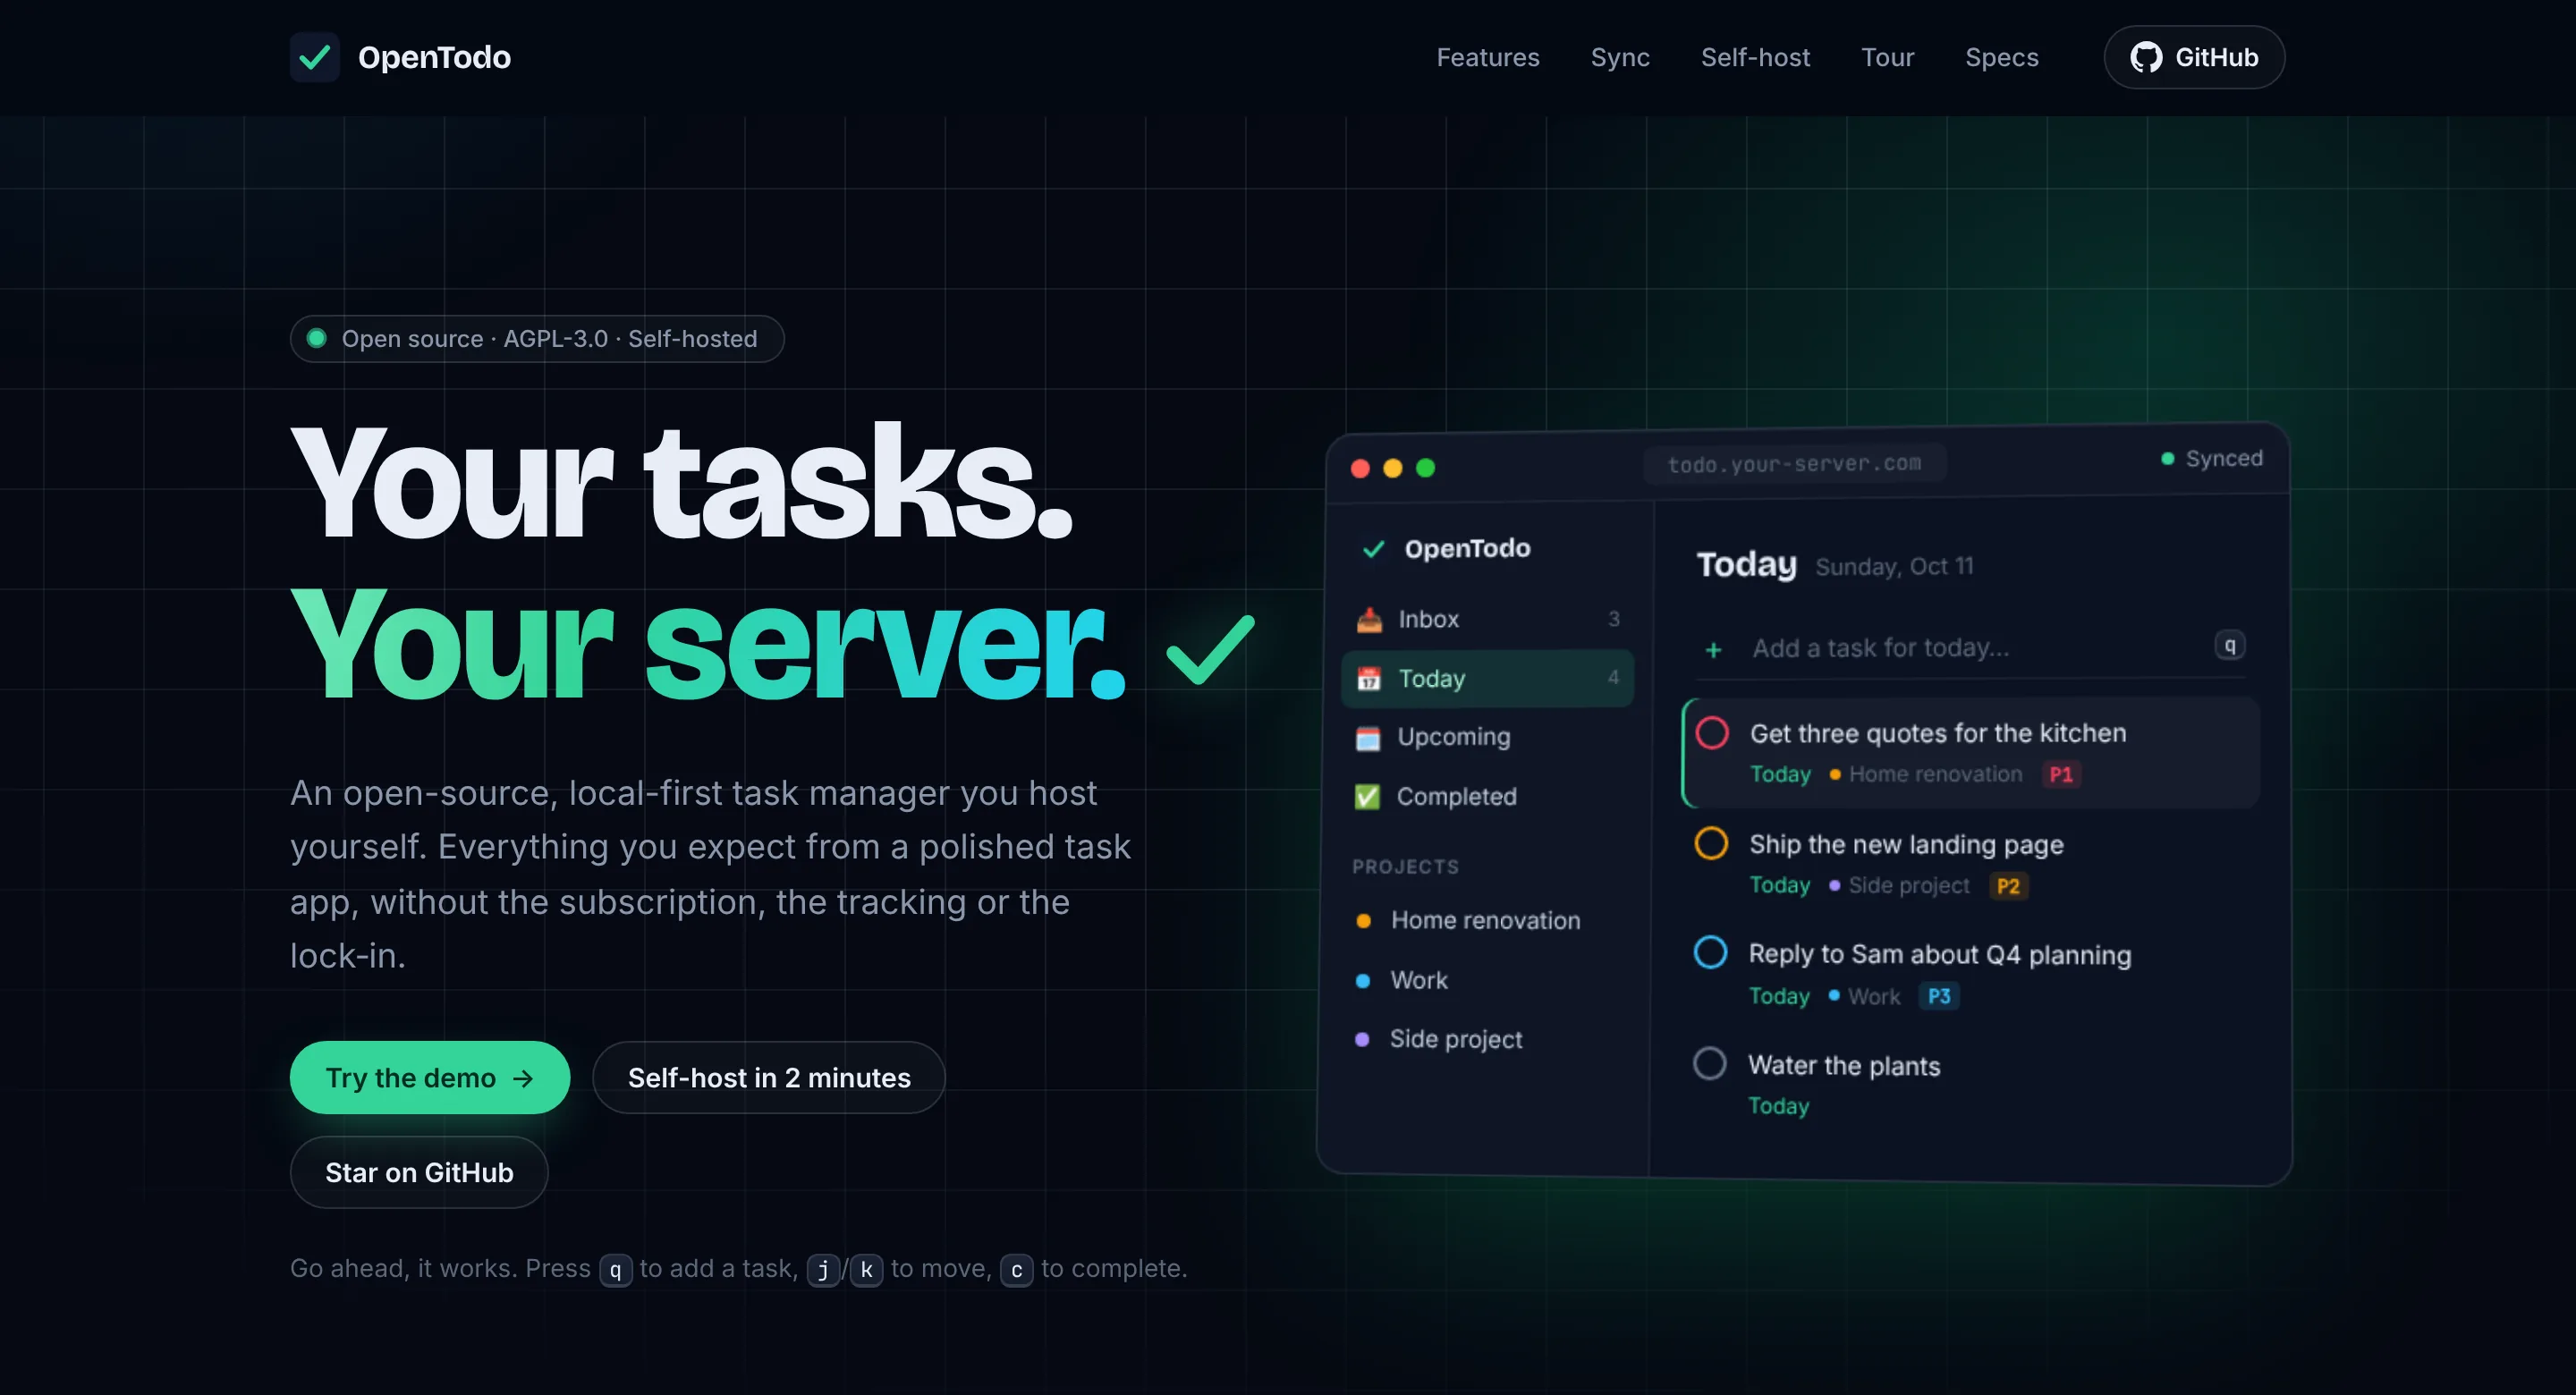Tick the 'Water the plants' task circle
Viewport: 2576px width, 1395px height.
tap(1709, 1063)
